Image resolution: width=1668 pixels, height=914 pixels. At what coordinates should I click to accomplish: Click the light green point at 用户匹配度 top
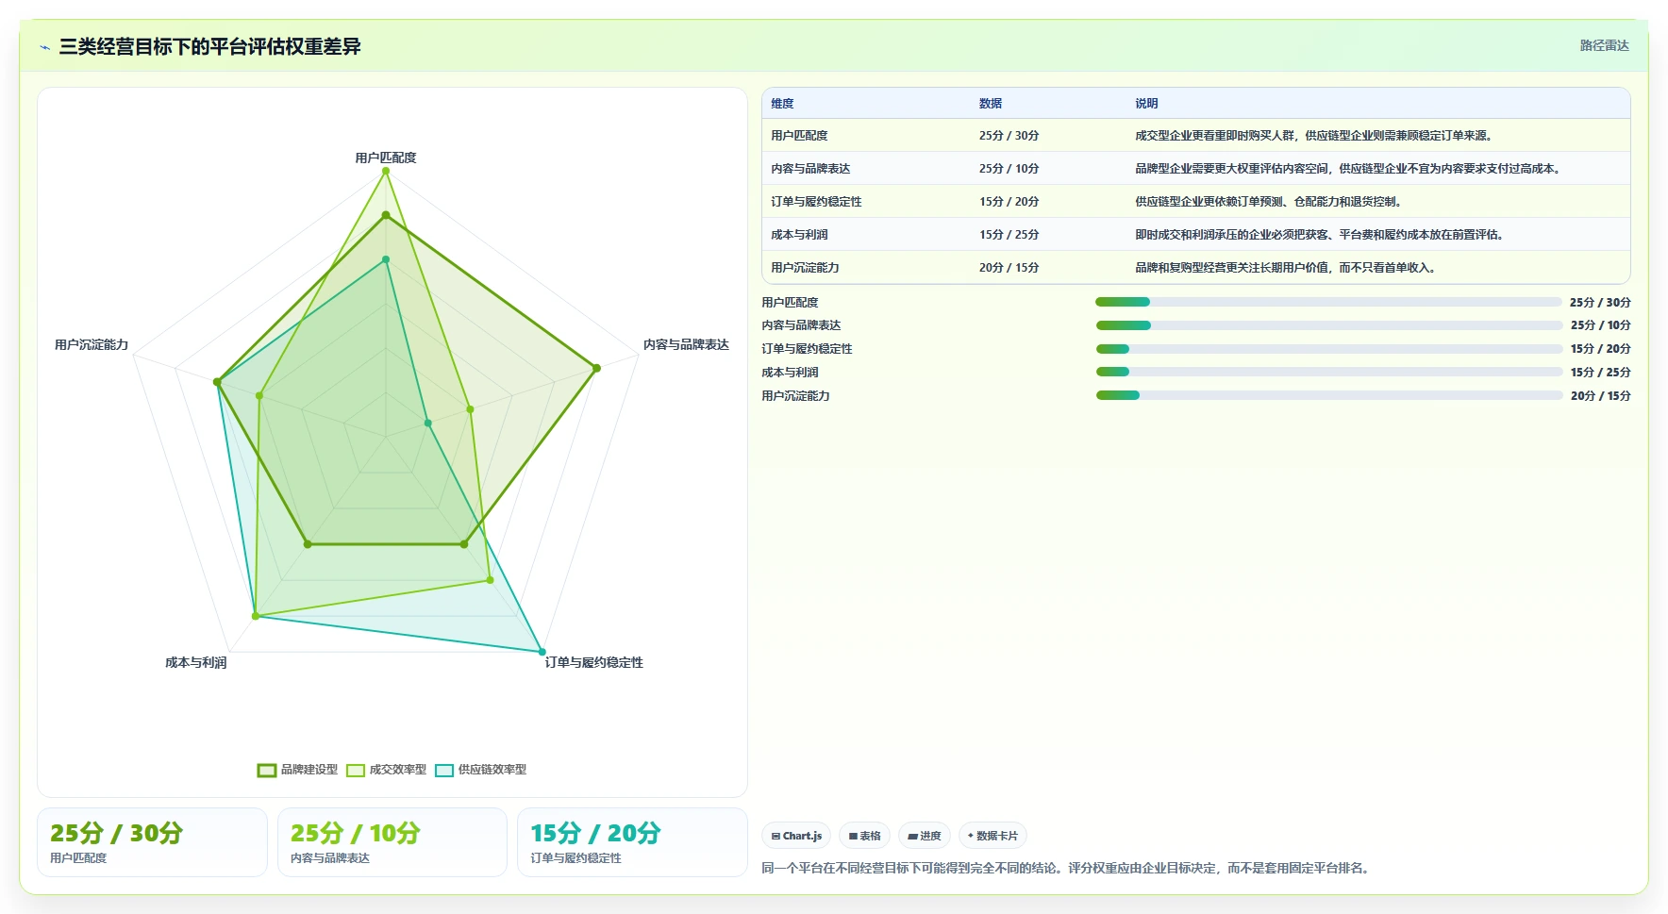click(386, 171)
